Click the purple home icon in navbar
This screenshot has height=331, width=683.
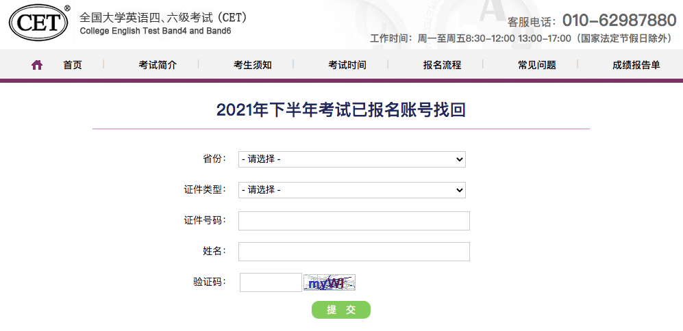[37, 65]
